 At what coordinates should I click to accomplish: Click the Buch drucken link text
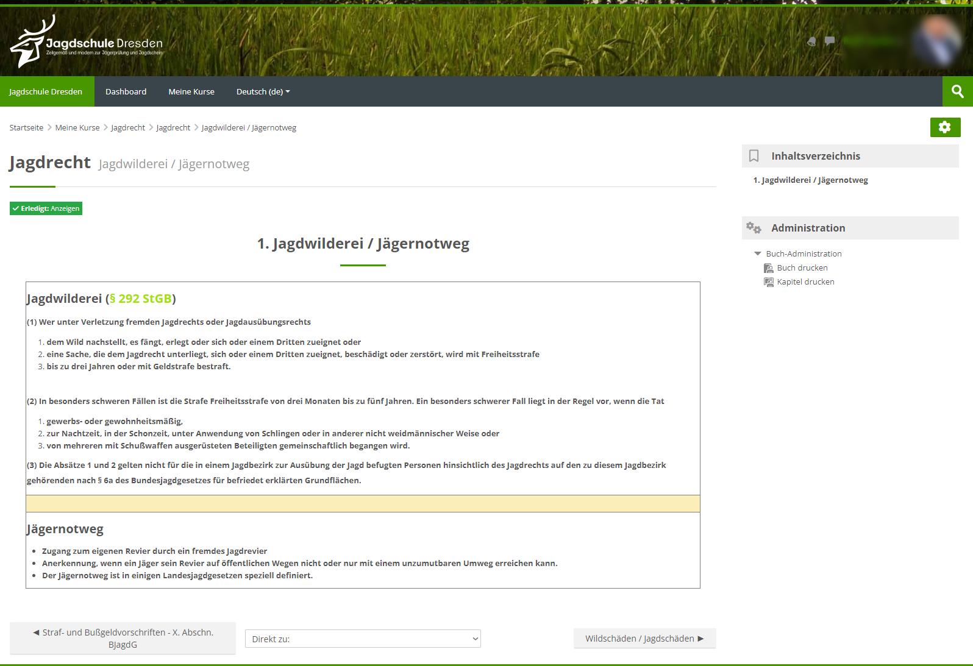tap(802, 267)
